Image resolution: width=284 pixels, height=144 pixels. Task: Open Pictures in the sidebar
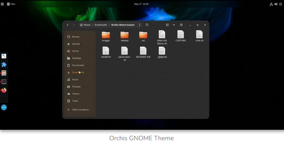(x=80, y=86)
